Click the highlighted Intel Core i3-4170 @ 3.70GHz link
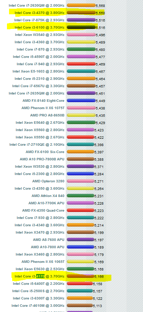This screenshot has height=312, width=143. point(40,276)
